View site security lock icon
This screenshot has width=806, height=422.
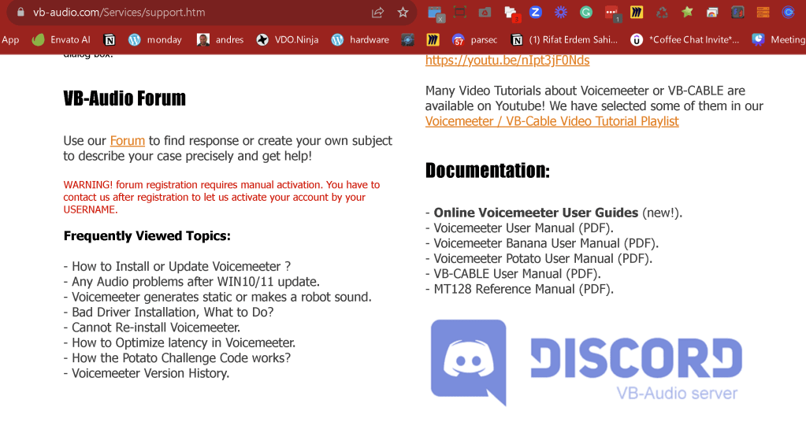20,13
